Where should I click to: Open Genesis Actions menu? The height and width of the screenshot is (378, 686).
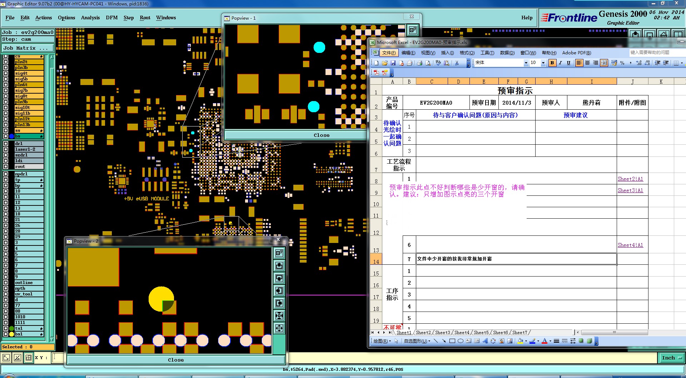coord(44,18)
